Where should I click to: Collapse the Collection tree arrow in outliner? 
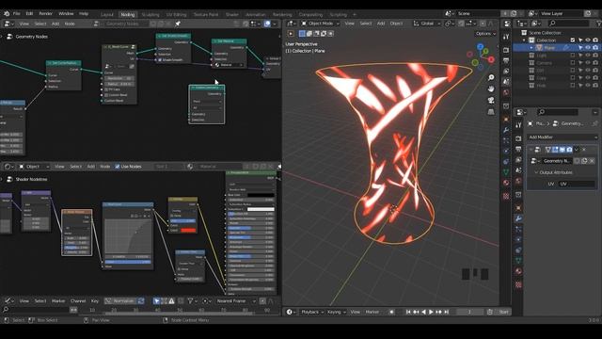(524, 40)
